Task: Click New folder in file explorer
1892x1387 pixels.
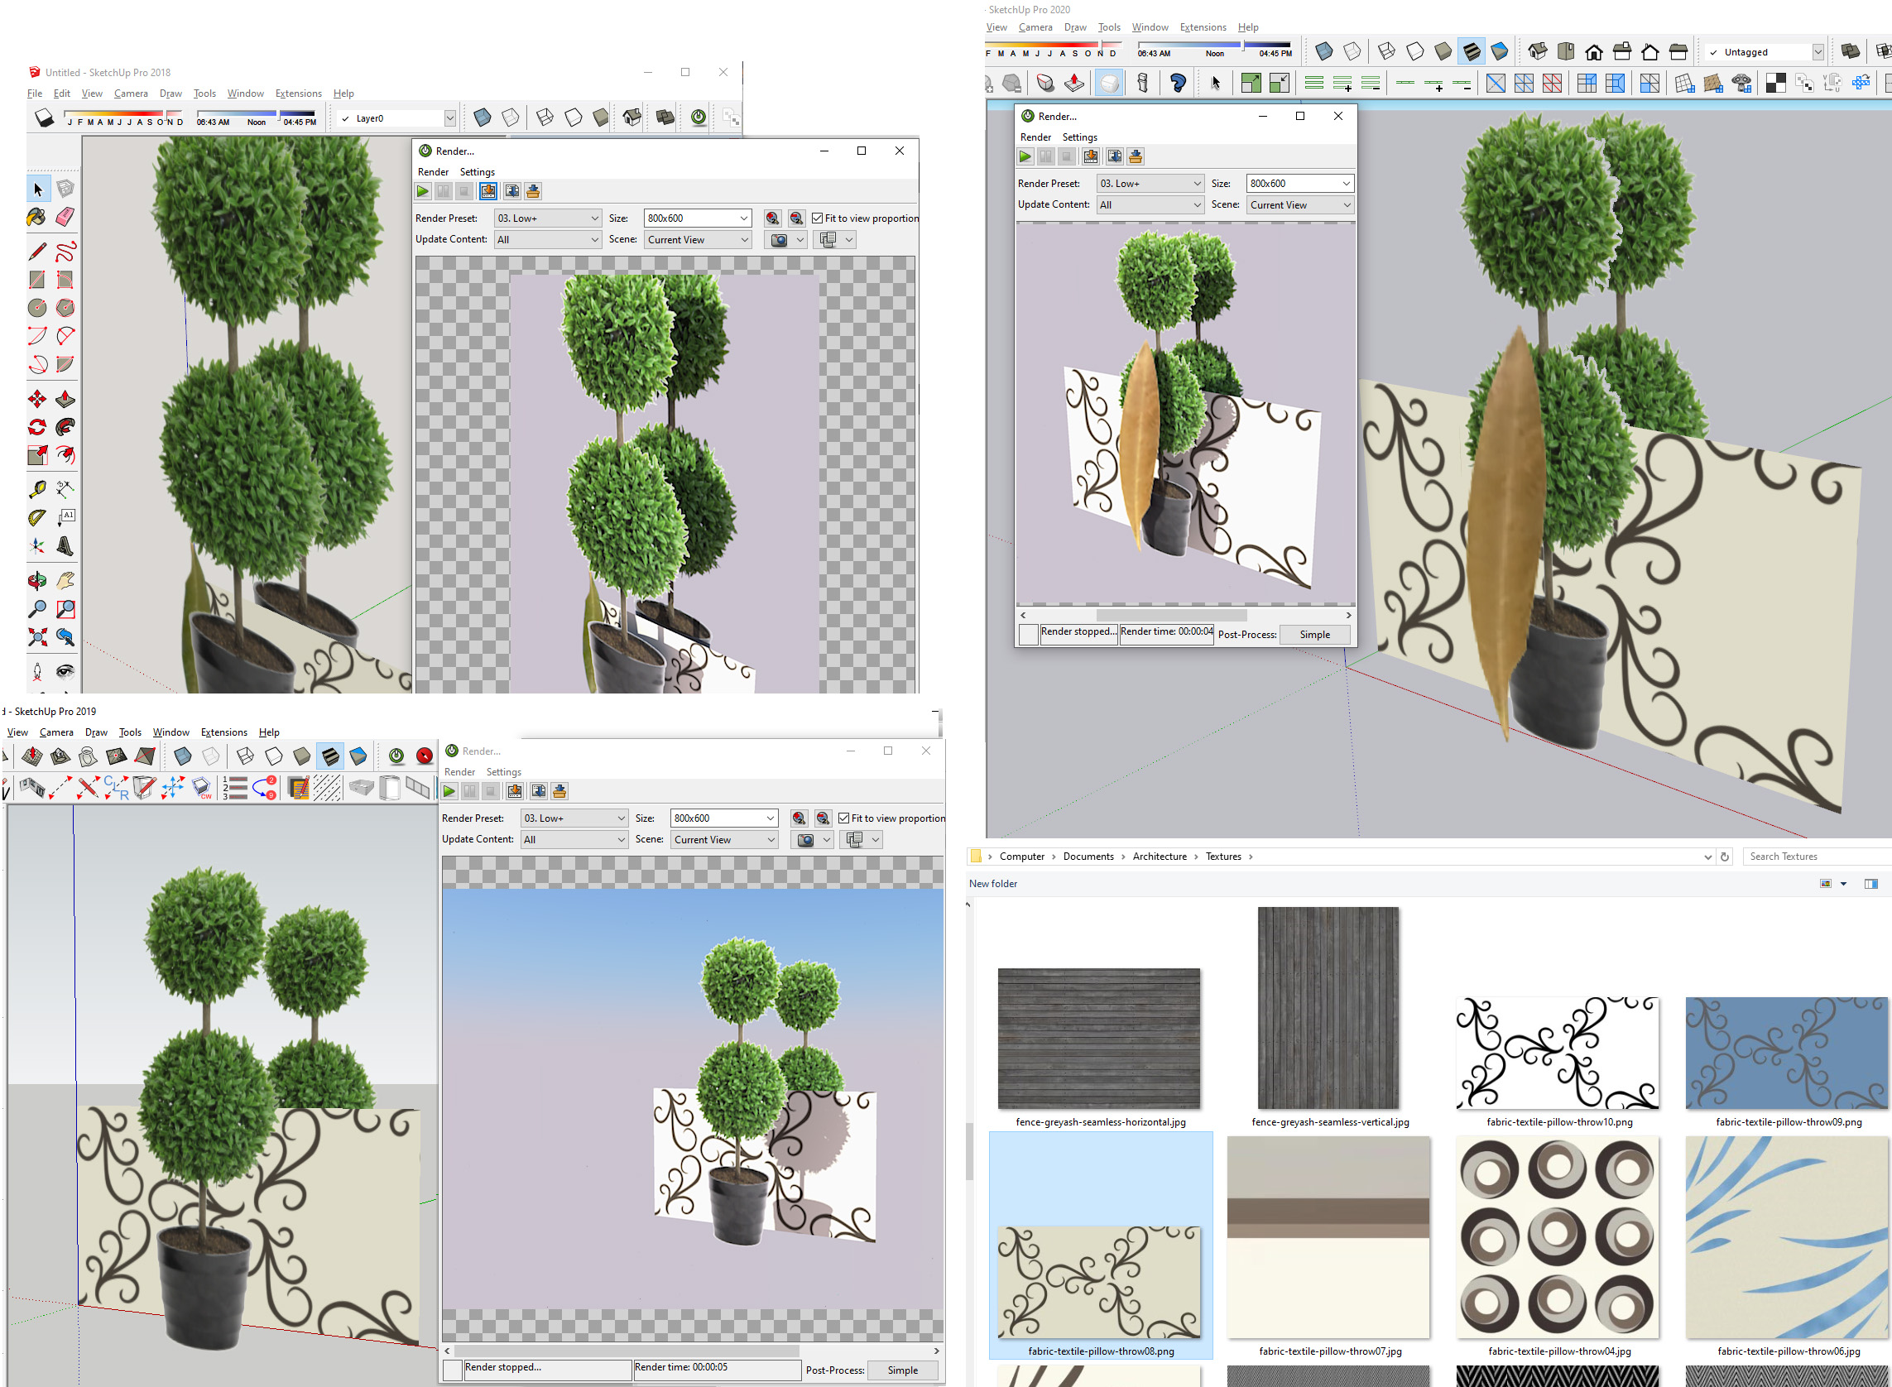Action: 992,884
